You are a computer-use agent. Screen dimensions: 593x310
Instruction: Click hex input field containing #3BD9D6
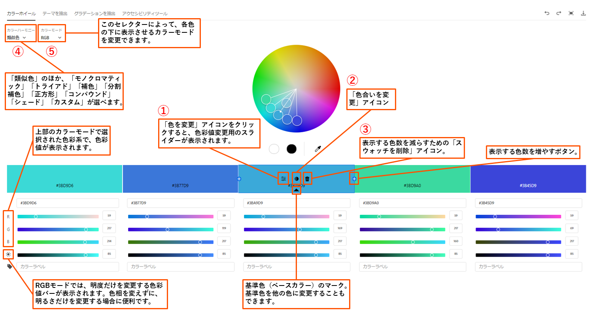click(x=68, y=203)
